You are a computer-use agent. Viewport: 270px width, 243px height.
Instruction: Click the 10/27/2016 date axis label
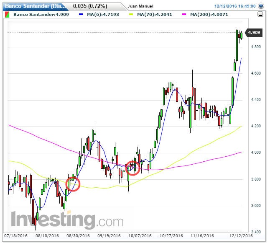click(x=171, y=236)
